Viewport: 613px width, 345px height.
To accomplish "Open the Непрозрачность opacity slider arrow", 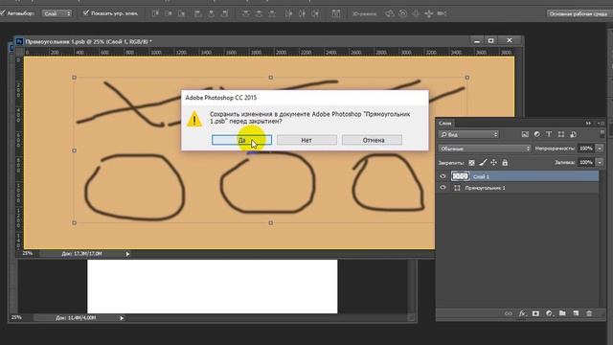I will pos(600,149).
